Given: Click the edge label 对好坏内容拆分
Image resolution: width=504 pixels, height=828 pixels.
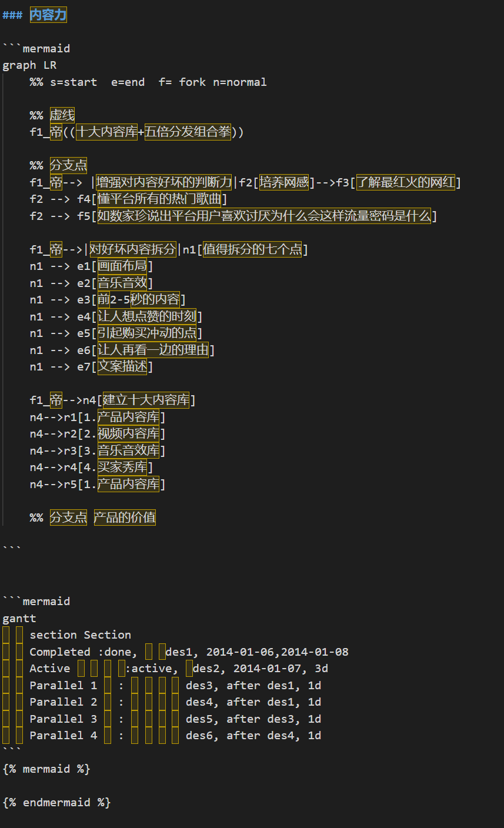Looking at the screenshot, I should click(x=133, y=249).
